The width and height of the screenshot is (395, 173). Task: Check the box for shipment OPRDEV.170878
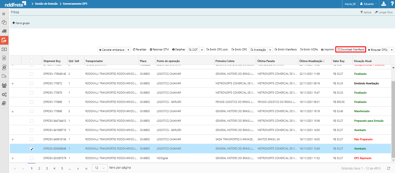[32, 93]
